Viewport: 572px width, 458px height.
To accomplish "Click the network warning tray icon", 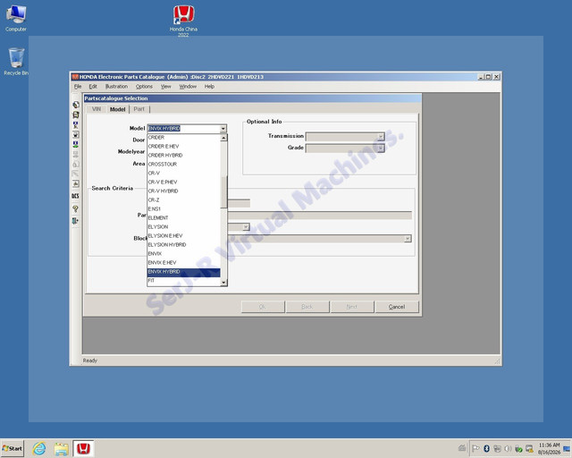I will tap(529, 448).
